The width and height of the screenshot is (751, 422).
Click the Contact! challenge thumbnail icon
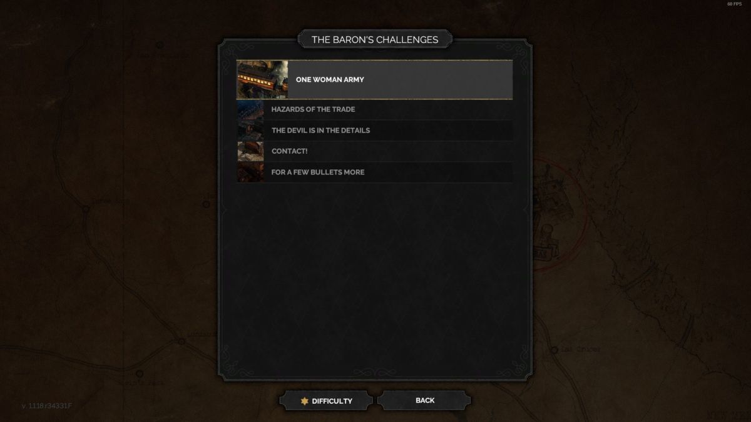coord(250,151)
